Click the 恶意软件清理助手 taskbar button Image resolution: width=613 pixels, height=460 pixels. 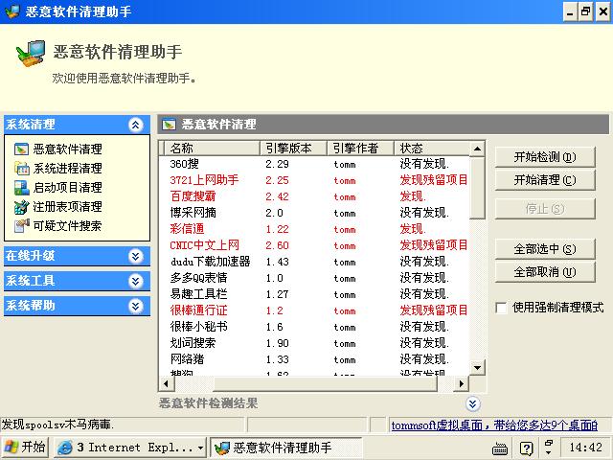[x=286, y=448]
